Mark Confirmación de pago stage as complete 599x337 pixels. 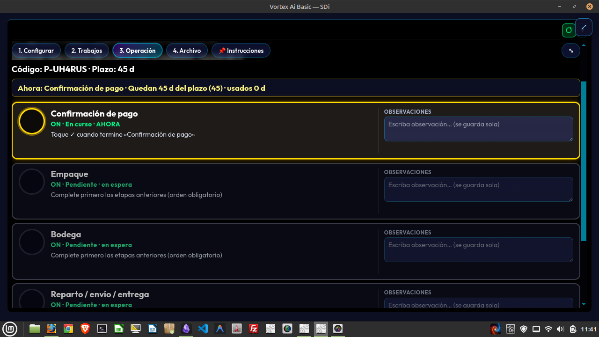tap(32, 121)
